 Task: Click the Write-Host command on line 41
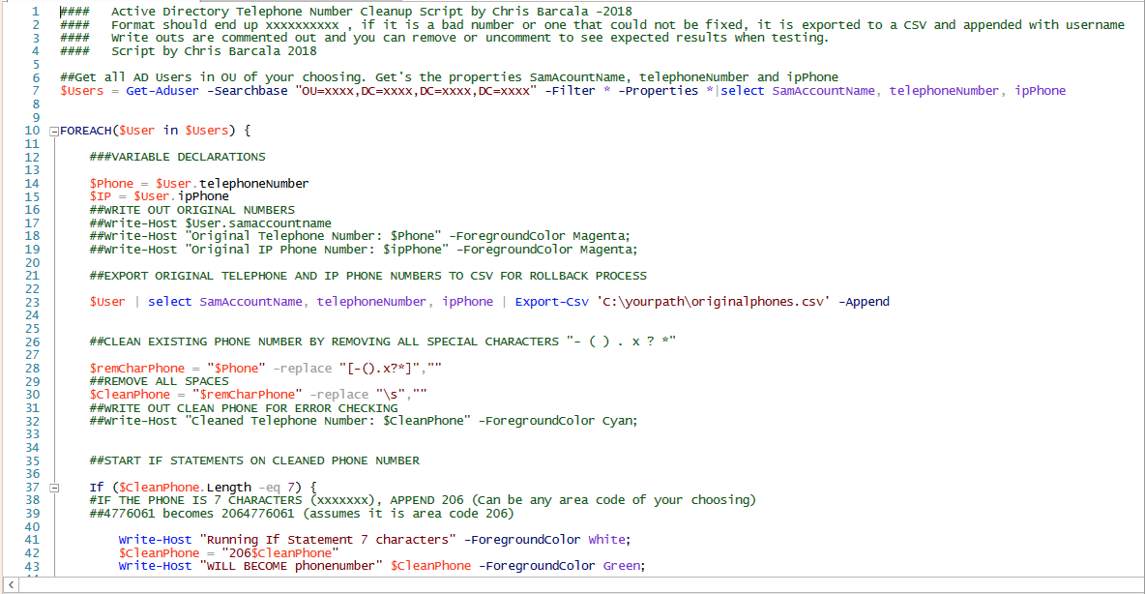point(155,539)
